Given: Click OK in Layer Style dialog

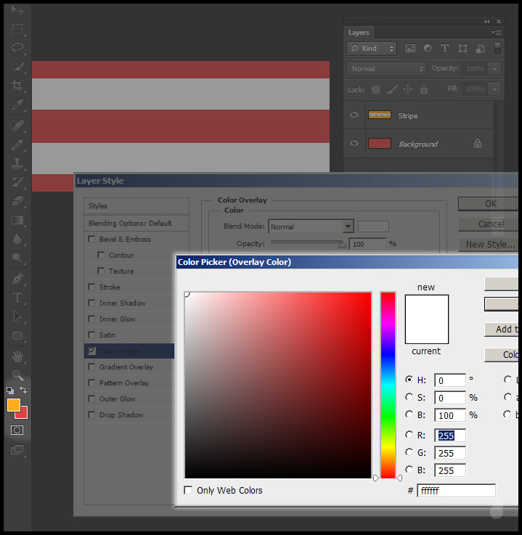Looking at the screenshot, I should [490, 204].
